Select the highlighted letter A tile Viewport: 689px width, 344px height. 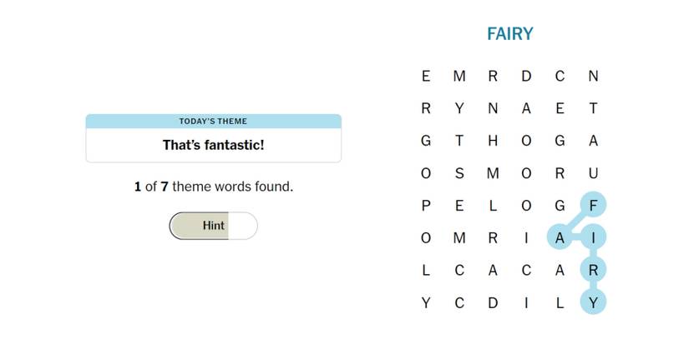[x=560, y=238]
